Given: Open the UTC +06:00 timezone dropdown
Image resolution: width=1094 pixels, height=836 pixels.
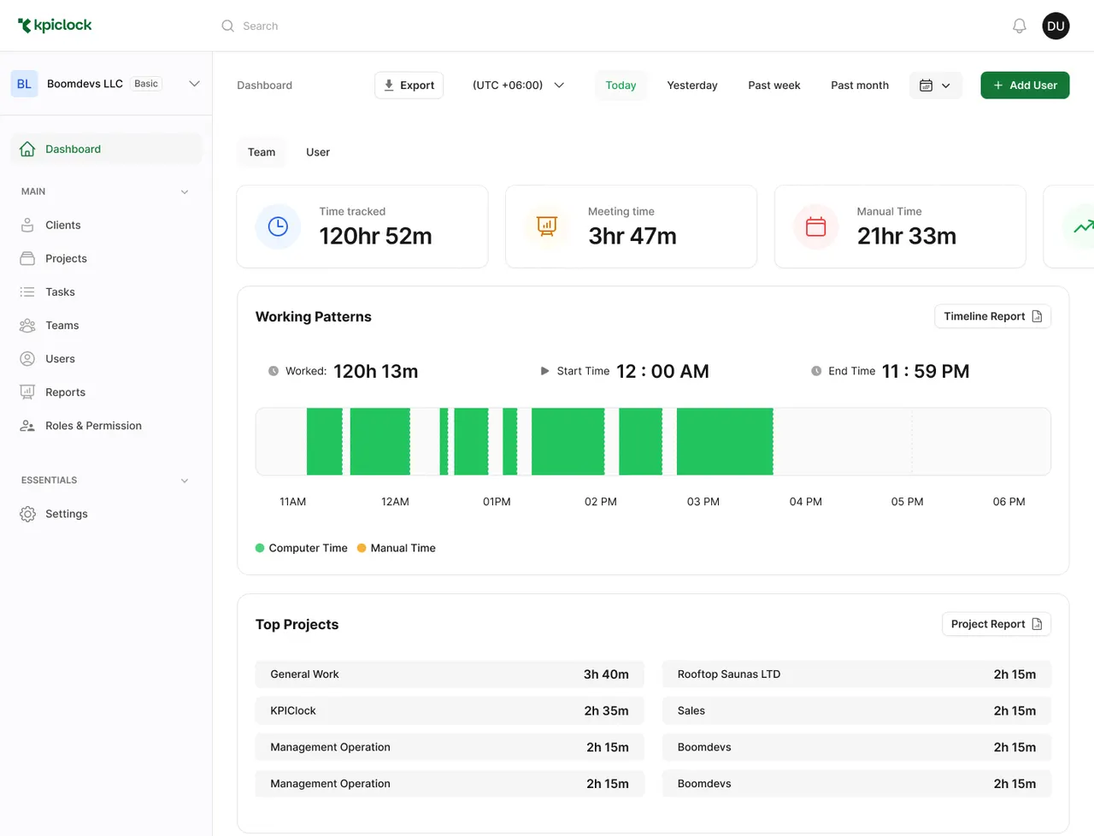Looking at the screenshot, I should point(518,85).
